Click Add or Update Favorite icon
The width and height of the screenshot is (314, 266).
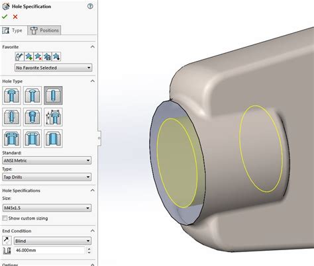pos(28,57)
